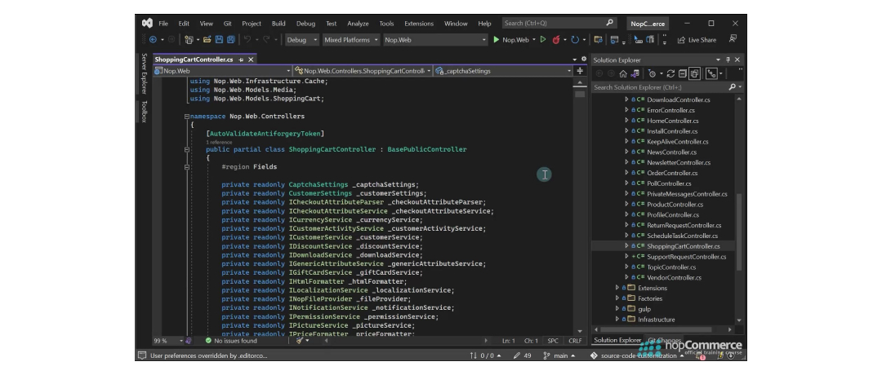Image resolution: width=882 pixels, height=375 pixels.
Task: Click the Search Solution Explorer input field
Action: coord(661,87)
